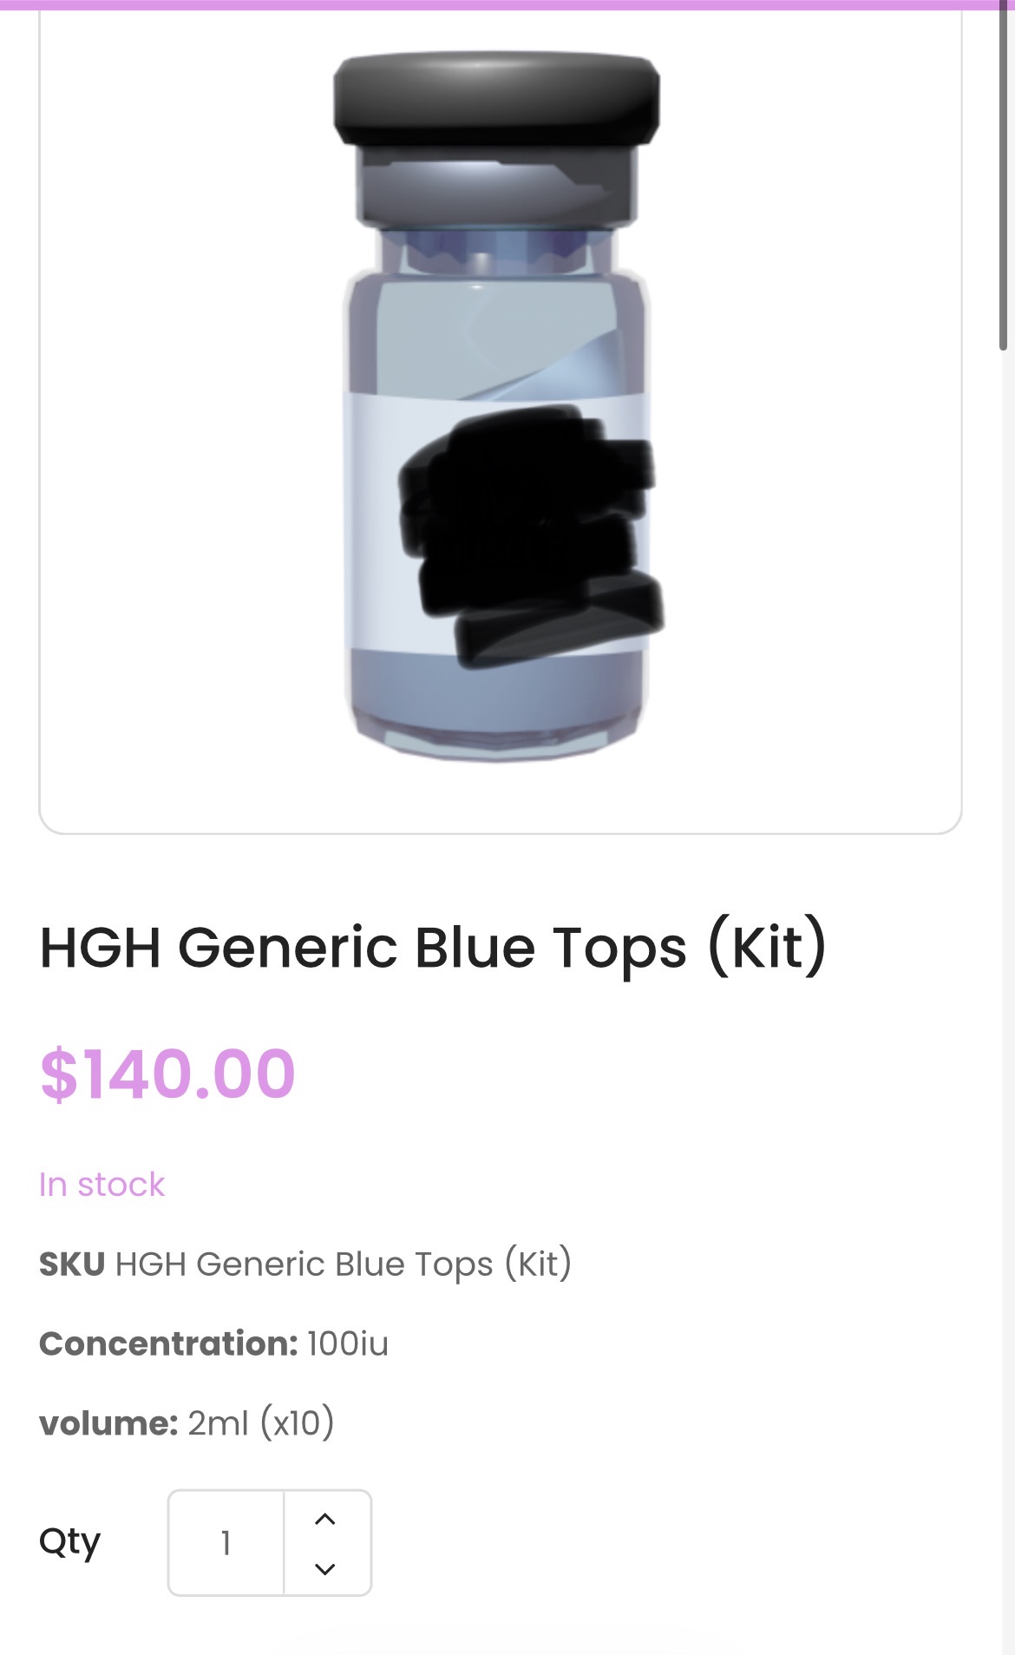Click the black cap of the vial
1015x1655 pixels.
click(497, 98)
